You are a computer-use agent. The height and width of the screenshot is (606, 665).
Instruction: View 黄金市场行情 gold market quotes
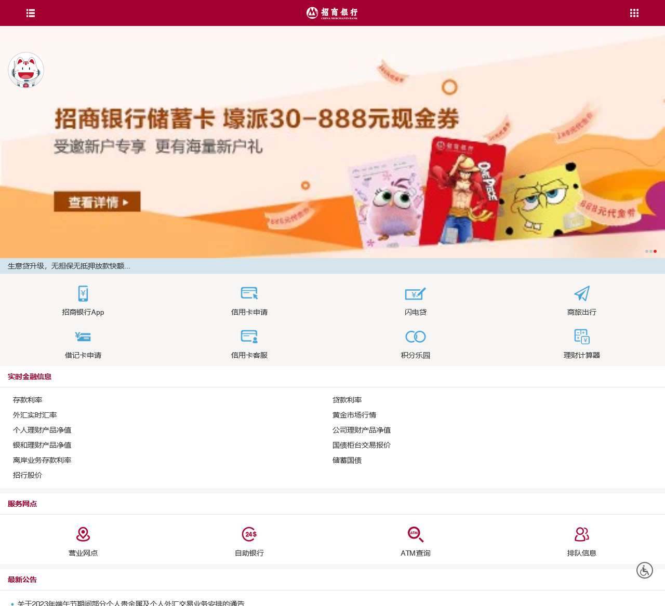(x=354, y=415)
